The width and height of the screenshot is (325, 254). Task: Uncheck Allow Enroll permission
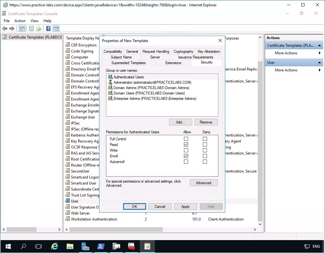186,156
